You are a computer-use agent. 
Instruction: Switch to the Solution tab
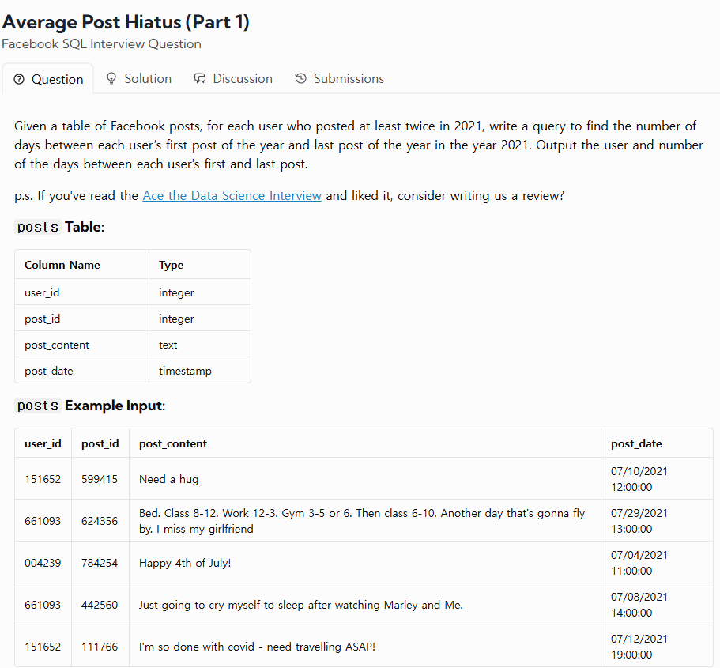[138, 78]
